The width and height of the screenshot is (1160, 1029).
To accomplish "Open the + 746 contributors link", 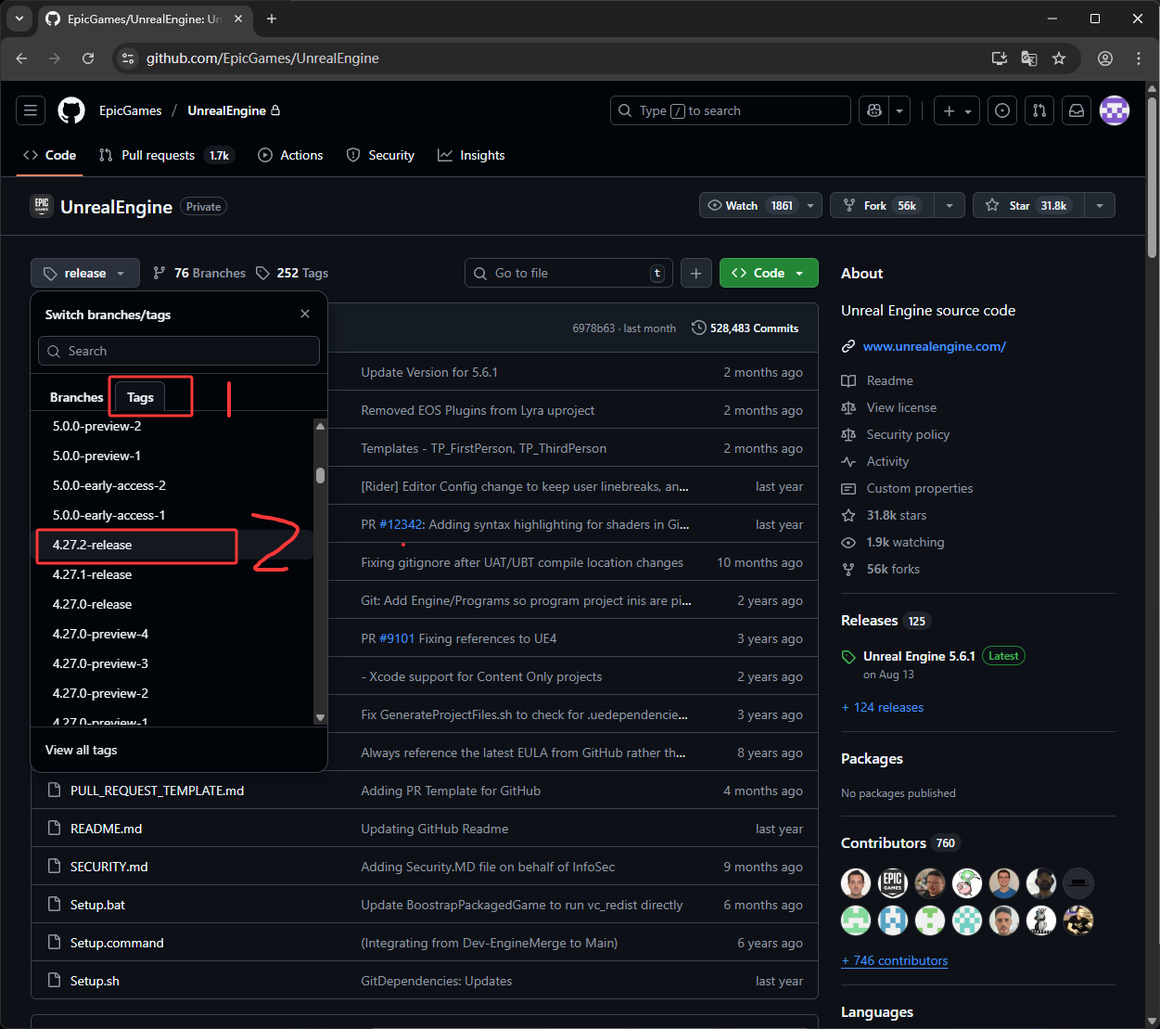I will coord(895,960).
